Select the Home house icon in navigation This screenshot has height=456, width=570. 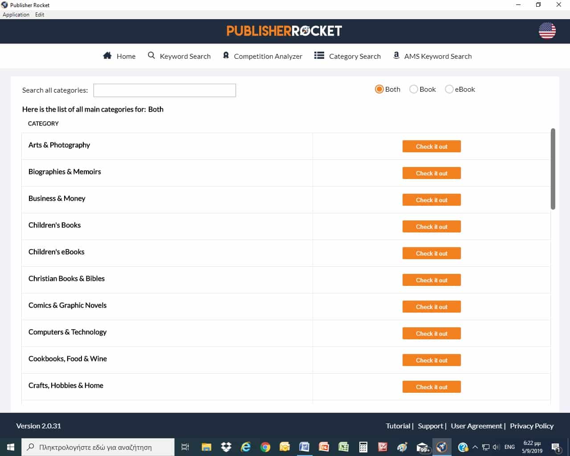pos(107,55)
